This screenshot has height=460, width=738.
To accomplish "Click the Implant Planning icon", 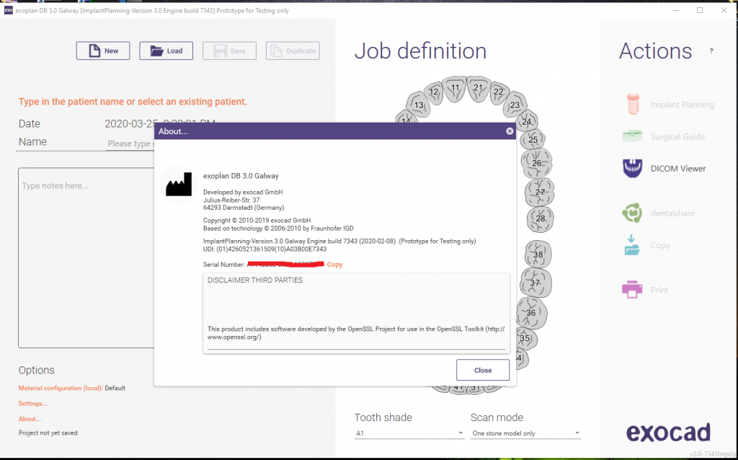I will [x=632, y=105].
